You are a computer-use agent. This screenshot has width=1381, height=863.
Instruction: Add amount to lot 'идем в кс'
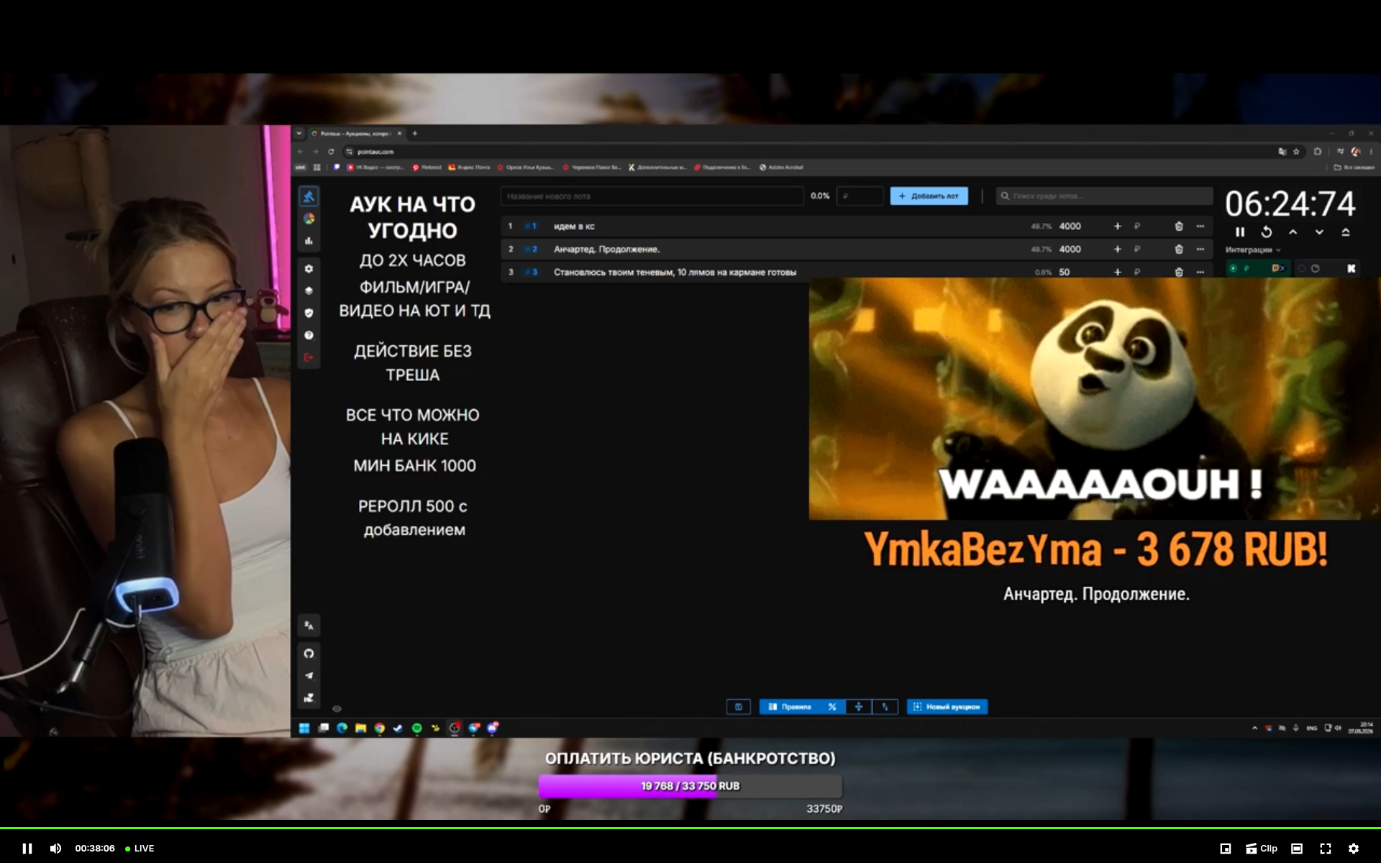click(1117, 226)
